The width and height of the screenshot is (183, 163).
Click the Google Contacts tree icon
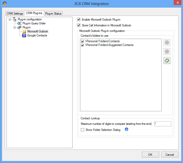click(x=24, y=35)
